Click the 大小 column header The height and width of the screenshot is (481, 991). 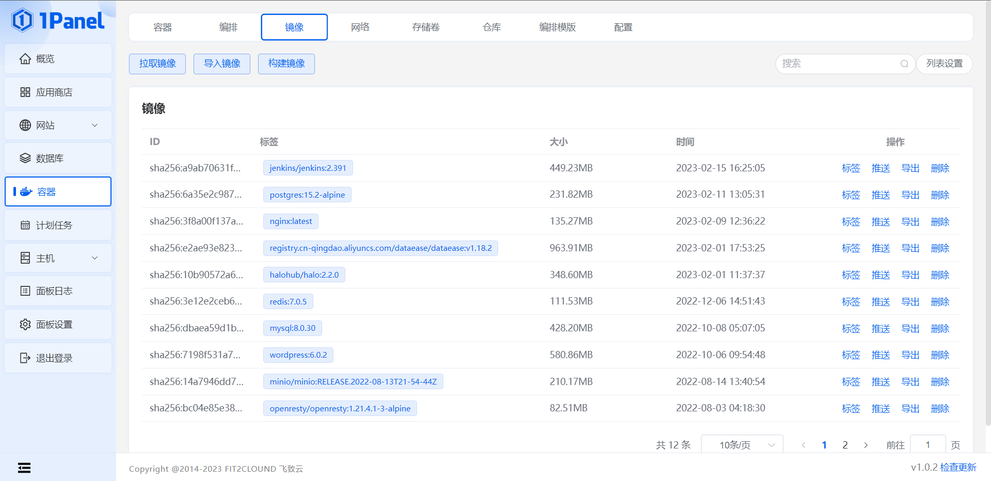[558, 142]
